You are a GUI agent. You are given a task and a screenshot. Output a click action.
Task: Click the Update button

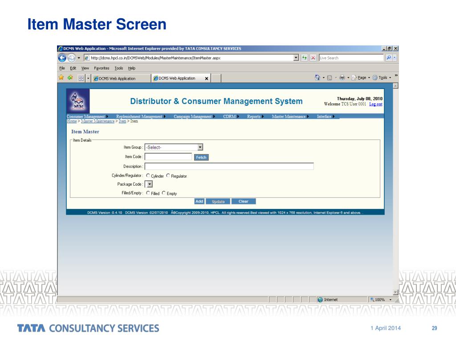[x=218, y=201]
